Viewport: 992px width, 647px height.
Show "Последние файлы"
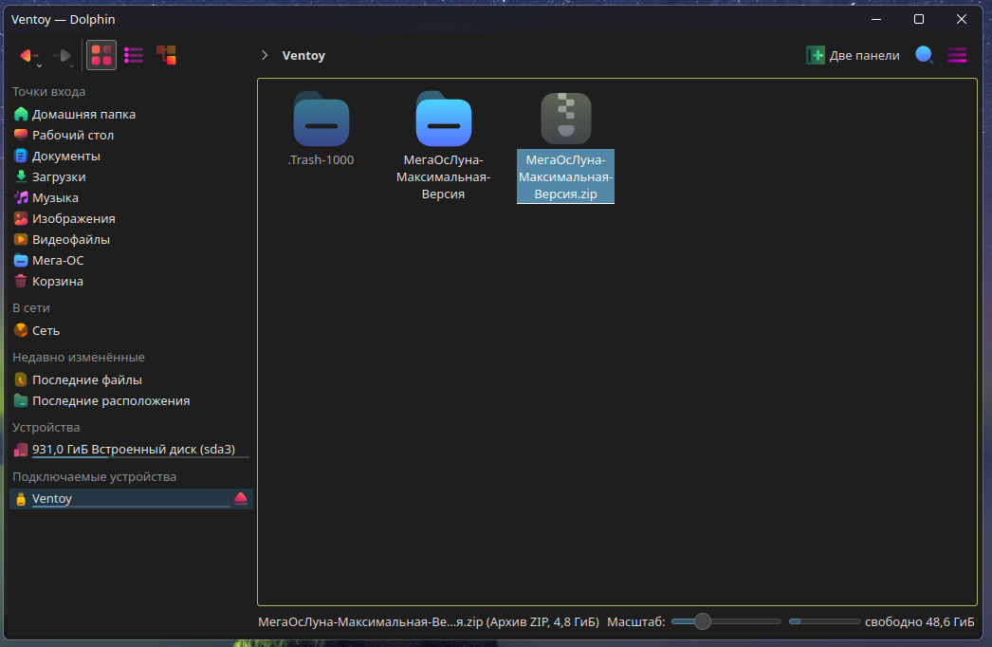(131, 379)
